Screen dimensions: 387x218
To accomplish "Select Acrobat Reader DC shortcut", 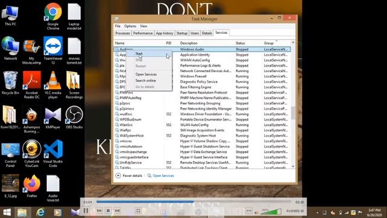I will coord(31,85).
